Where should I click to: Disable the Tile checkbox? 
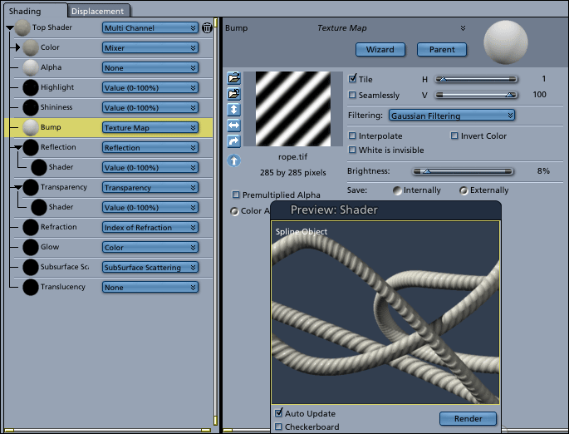tap(353, 79)
